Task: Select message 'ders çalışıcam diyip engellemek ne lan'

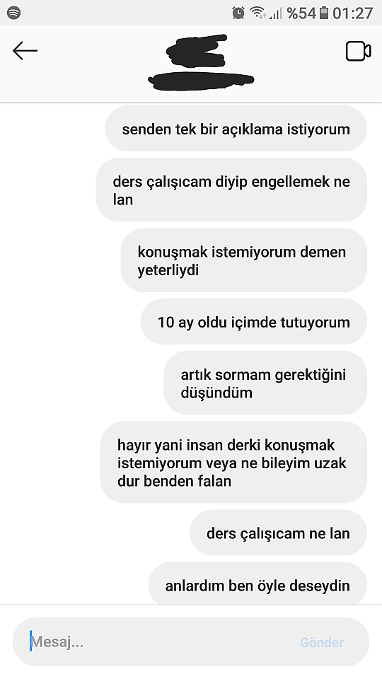Action: 231,190
